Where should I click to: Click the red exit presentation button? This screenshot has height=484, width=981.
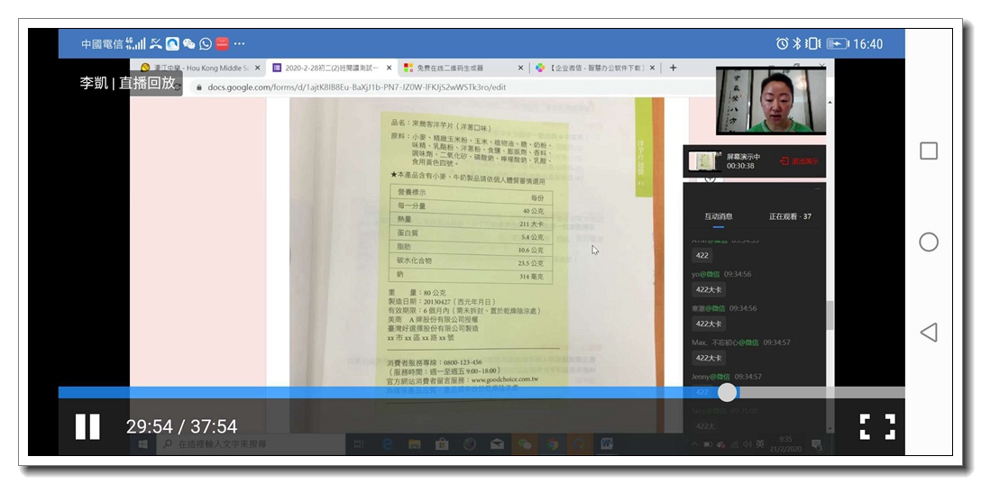pyautogui.click(x=799, y=161)
